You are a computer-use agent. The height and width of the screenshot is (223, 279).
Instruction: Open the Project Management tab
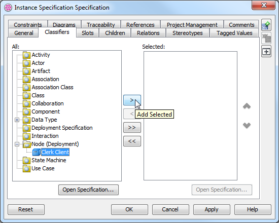(192, 25)
